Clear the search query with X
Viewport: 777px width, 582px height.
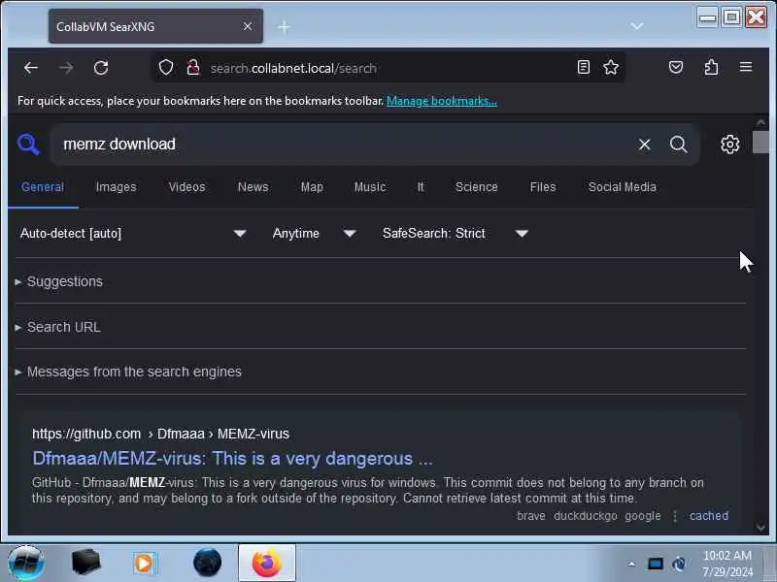tap(644, 145)
